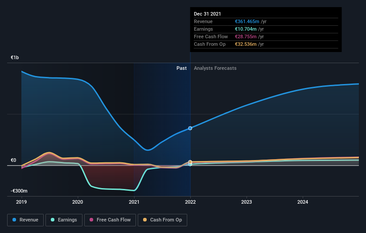366x233 pixels.
Task: Click the €361.465m Revenue value in tooltip
Action: click(x=247, y=21)
